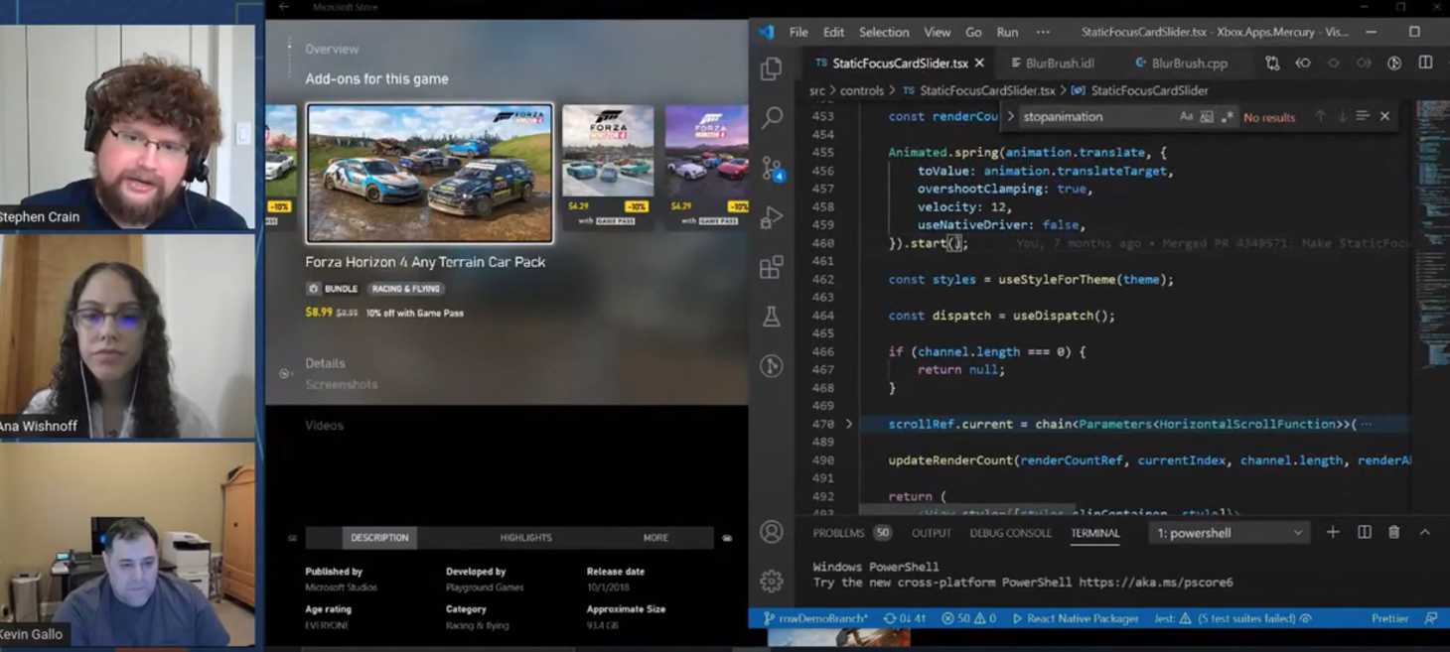Open the Testing flask view
Screen dimensions: 1450x652
pyautogui.click(x=772, y=317)
